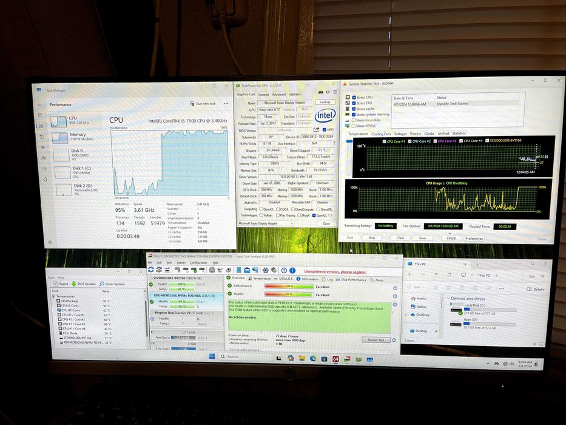Image resolution: width=566 pixels, height=425 pixels.
Task: Click the Lookup button in GPU-Z
Action: [x=325, y=102]
